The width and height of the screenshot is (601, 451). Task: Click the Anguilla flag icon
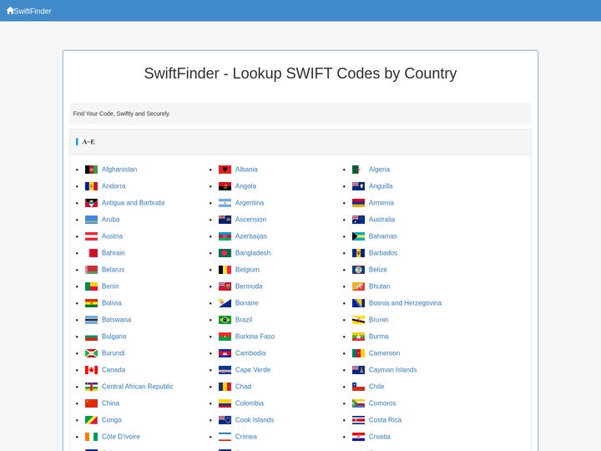[358, 186]
